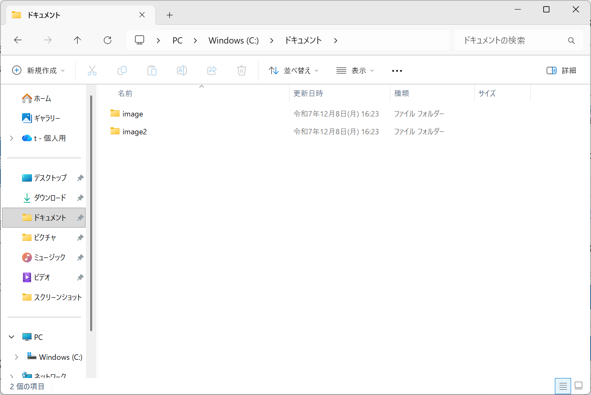Click the Share icon in toolbar
The height and width of the screenshot is (395, 591).
pos(212,70)
